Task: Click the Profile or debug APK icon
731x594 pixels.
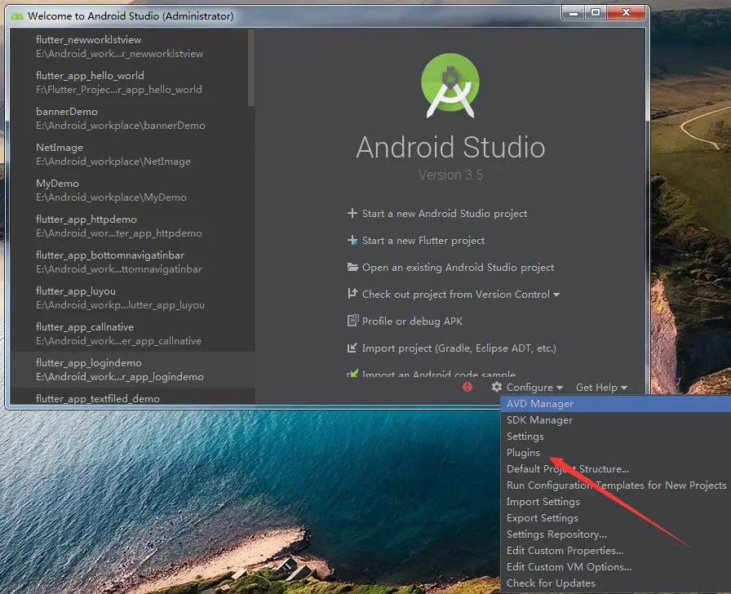Action: pyautogui.click(x=353, y=321)
